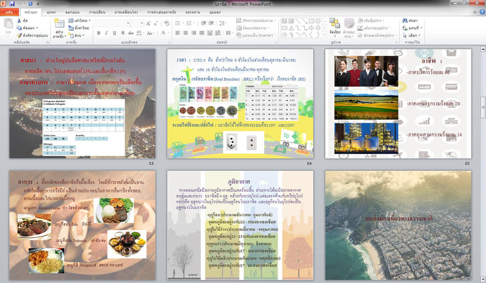Open Clipboard (คลิปบอร์ด) group dialog launcher

click(x=47, y=42)
